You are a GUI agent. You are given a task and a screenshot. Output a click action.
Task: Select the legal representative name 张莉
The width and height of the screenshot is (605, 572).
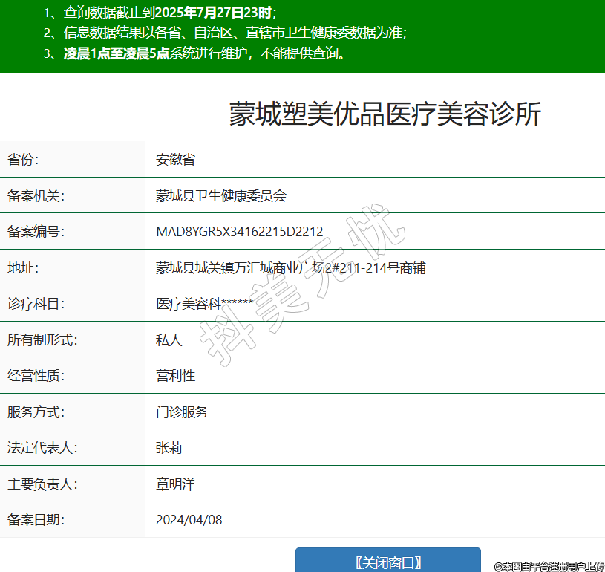tap(169, 448)
